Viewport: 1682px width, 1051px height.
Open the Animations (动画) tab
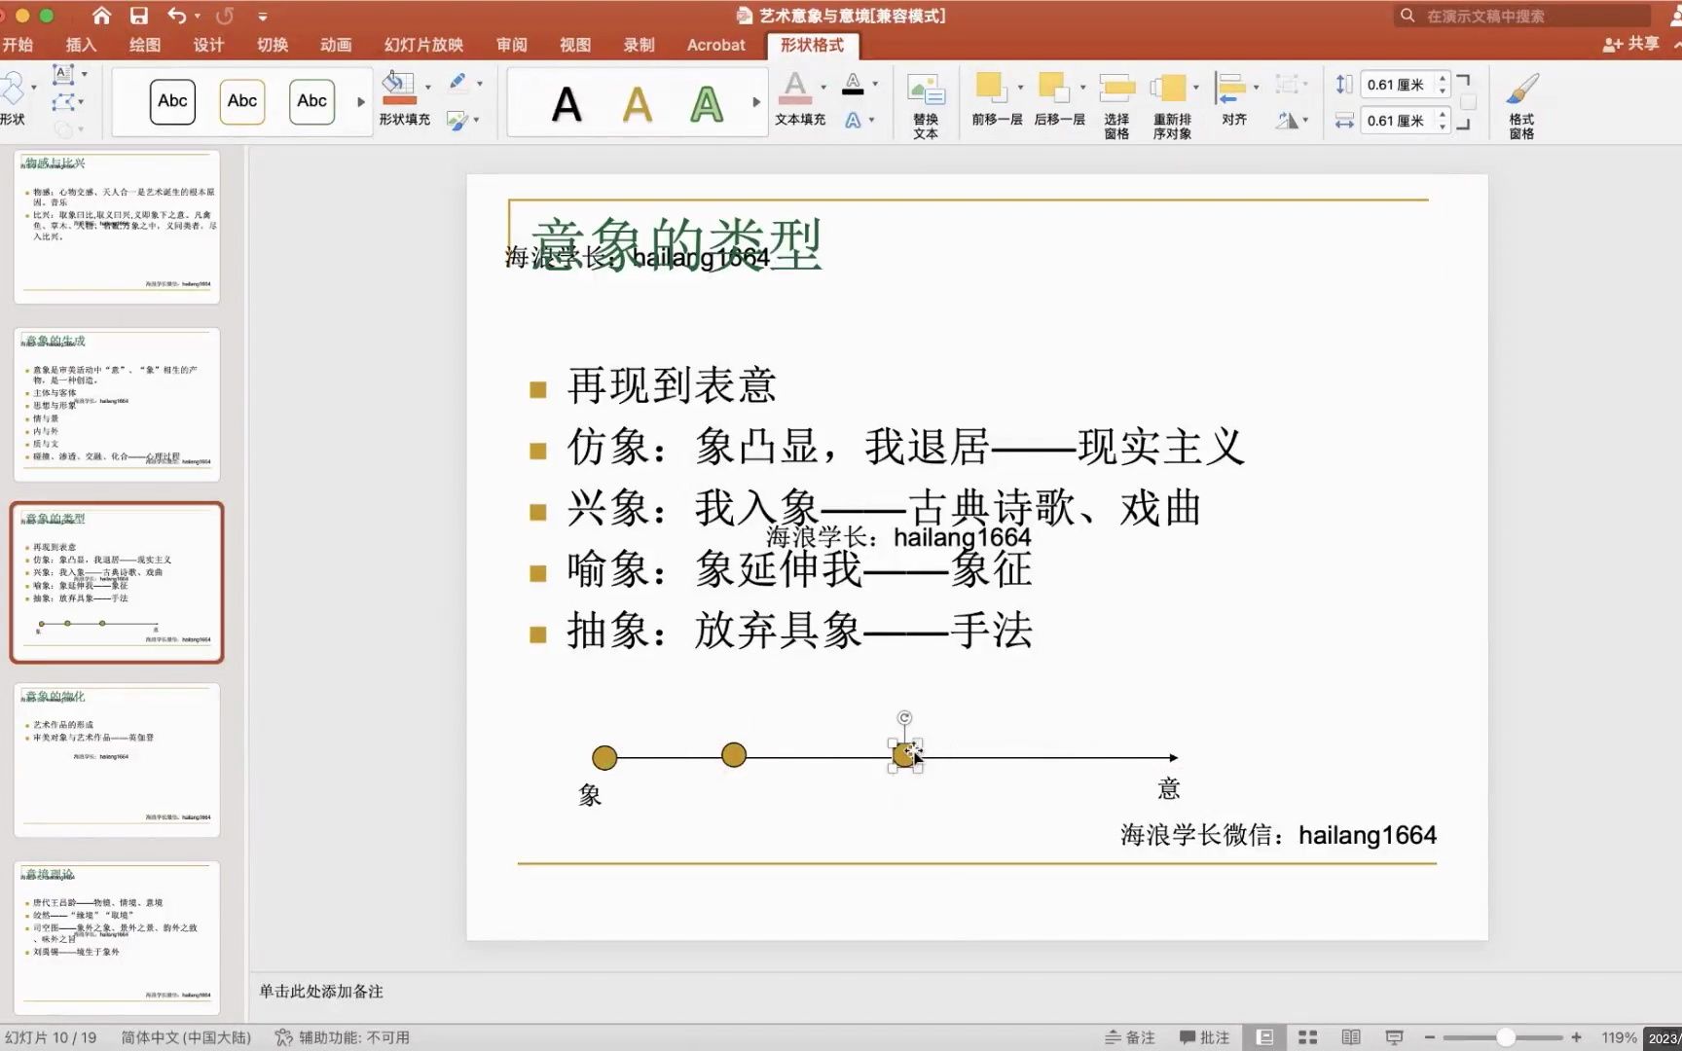[x=336, y=45]
